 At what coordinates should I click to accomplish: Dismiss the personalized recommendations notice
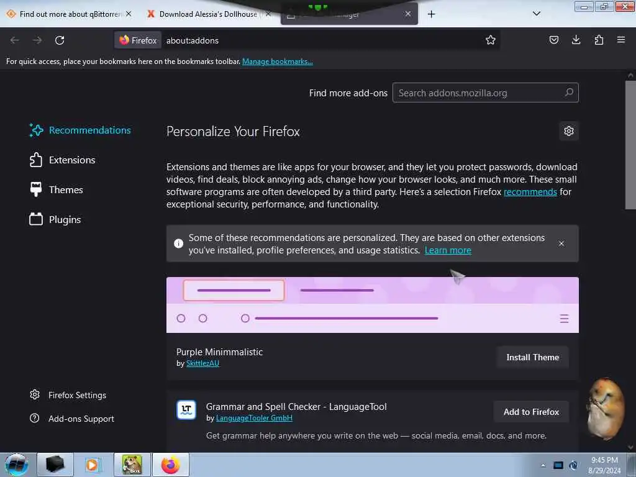click(x=561, y=243)
